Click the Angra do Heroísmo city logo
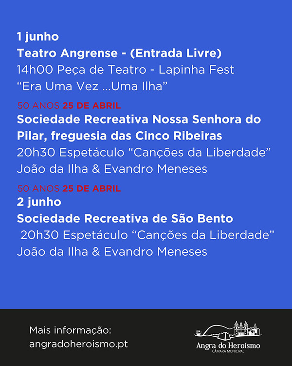The image size is (292, 366). 228,337
